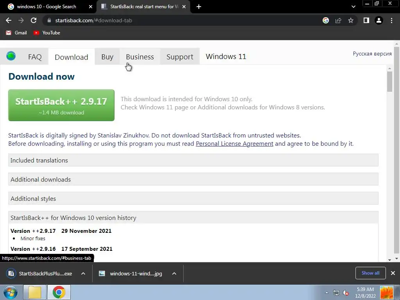This screenshot has height=300, width=400.
Task: Close the downloads bar
Action: tap(393, 273)
